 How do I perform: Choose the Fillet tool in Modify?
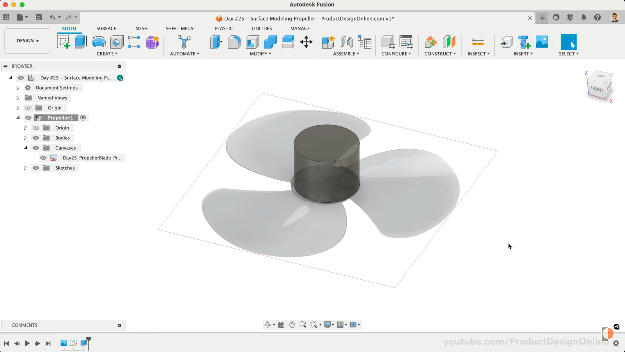point(234,42)
